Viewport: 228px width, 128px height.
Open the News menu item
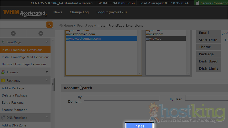pos(57,12)
